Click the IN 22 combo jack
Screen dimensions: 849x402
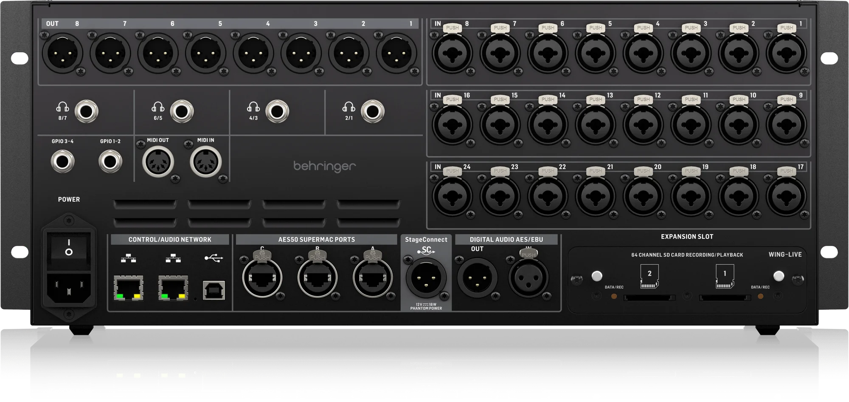click(x=548, y=196)
